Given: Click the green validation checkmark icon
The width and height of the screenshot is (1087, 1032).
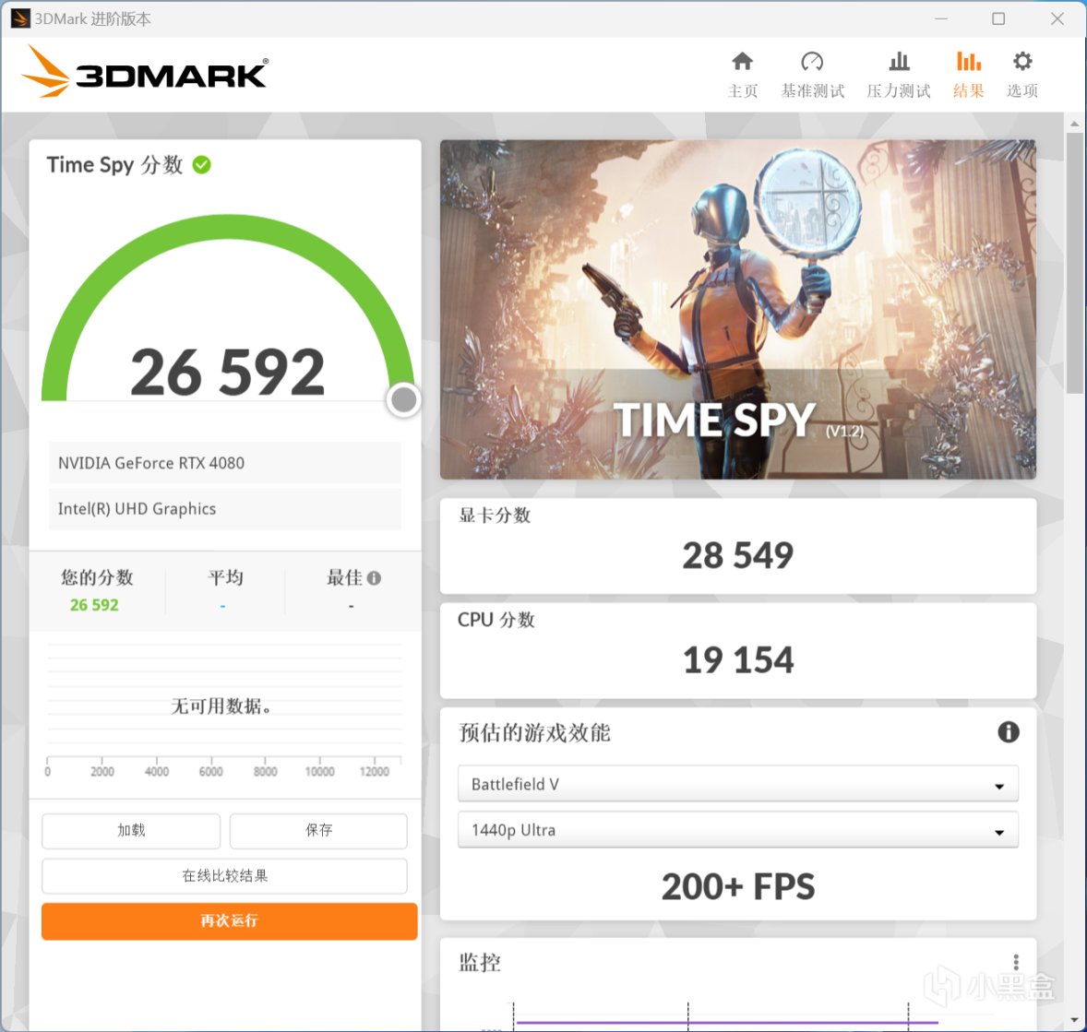Looking at the screenshot, I should click(202, 165).
